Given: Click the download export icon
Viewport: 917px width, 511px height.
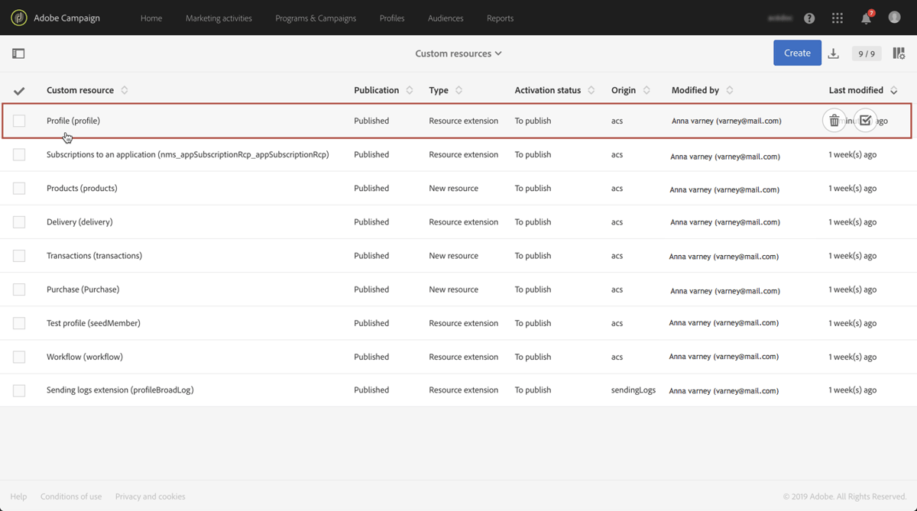Looking at the screenshot, I should pos(833,53).
